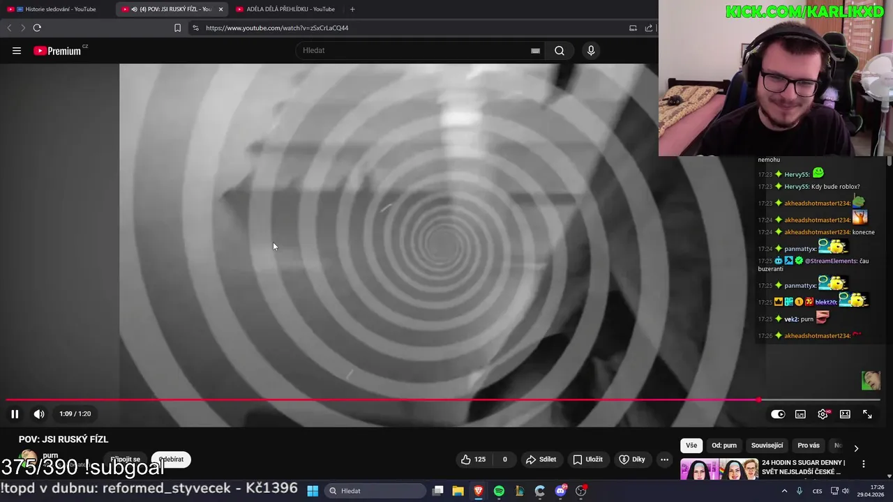Click the chat overlay scrollbar
Viewport: 893px width, 502px height.
[x=890, y=161]
